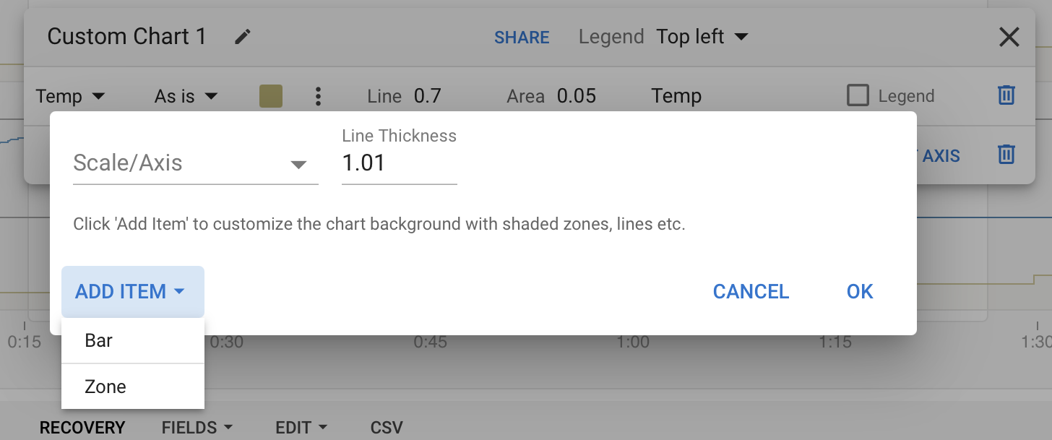Open the FIELDS menu at bottom
1052x440 pixels.
pyautogui.click(x=197, y=427)
